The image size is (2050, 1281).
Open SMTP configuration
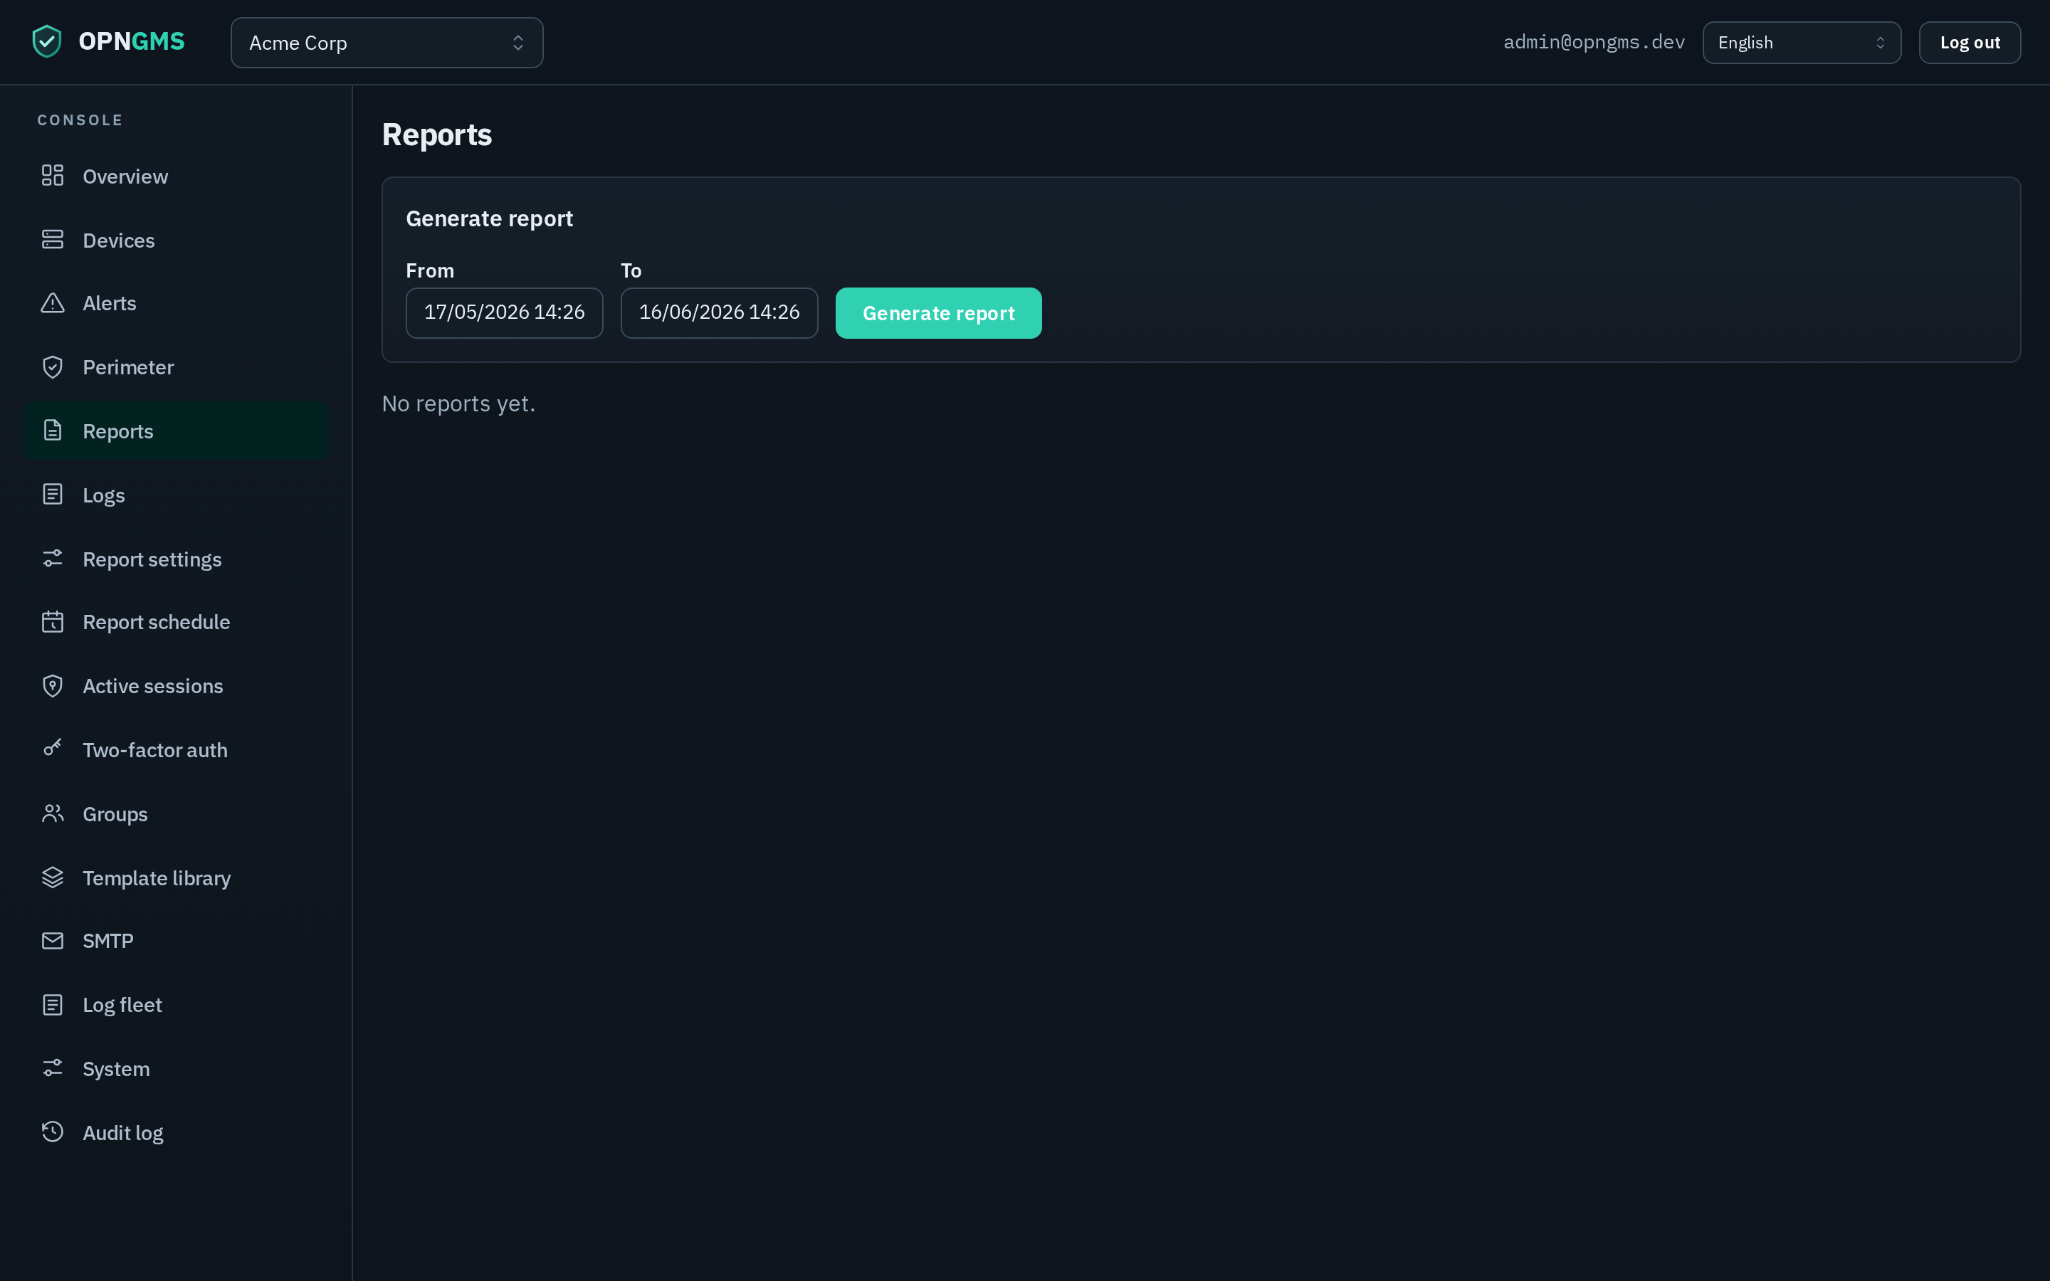(x=177, y=942)
